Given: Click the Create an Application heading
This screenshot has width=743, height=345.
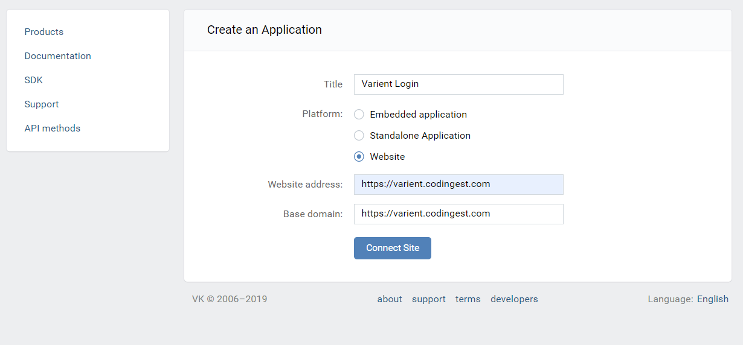Looking at the screenshot, I should coord(265,30).
